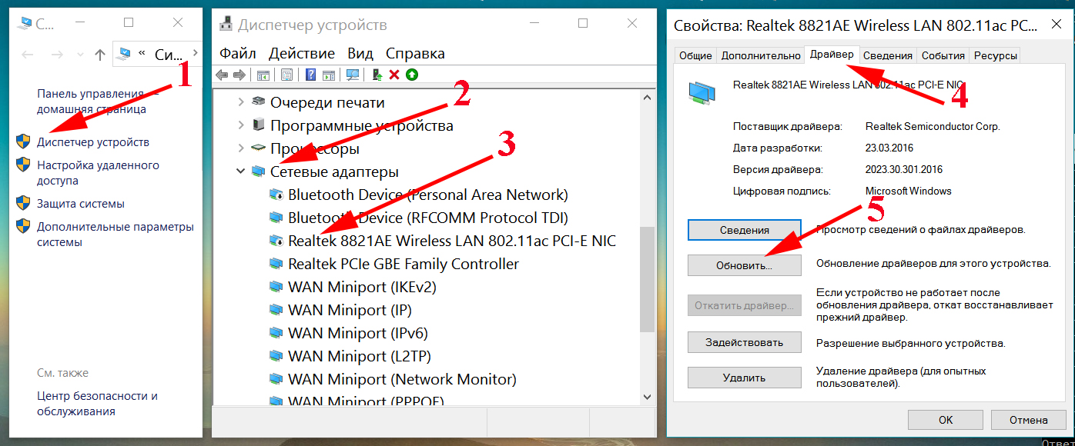
Task: Expand the Процессоры tree node
Action: [241, 148]
